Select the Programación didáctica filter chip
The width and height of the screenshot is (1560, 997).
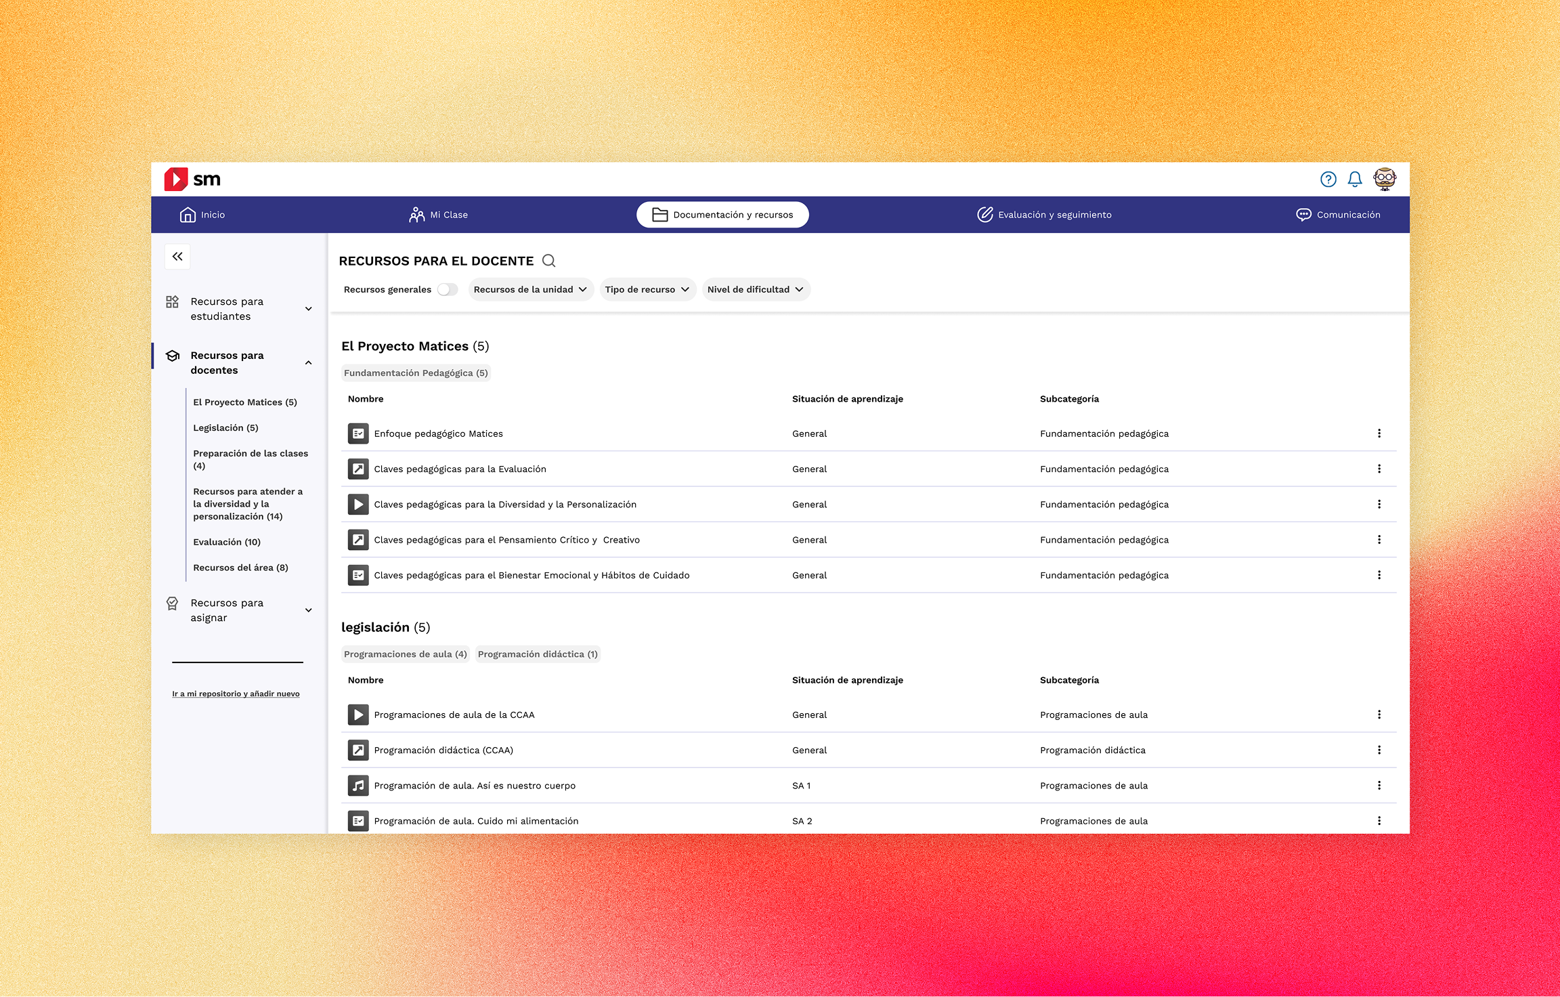click(537, 654)
